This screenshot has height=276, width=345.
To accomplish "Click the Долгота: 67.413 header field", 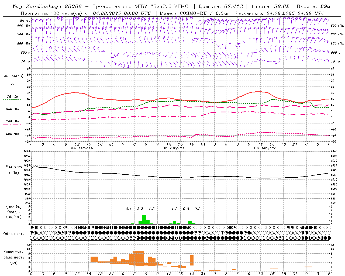I will click(x=221, y=6).
